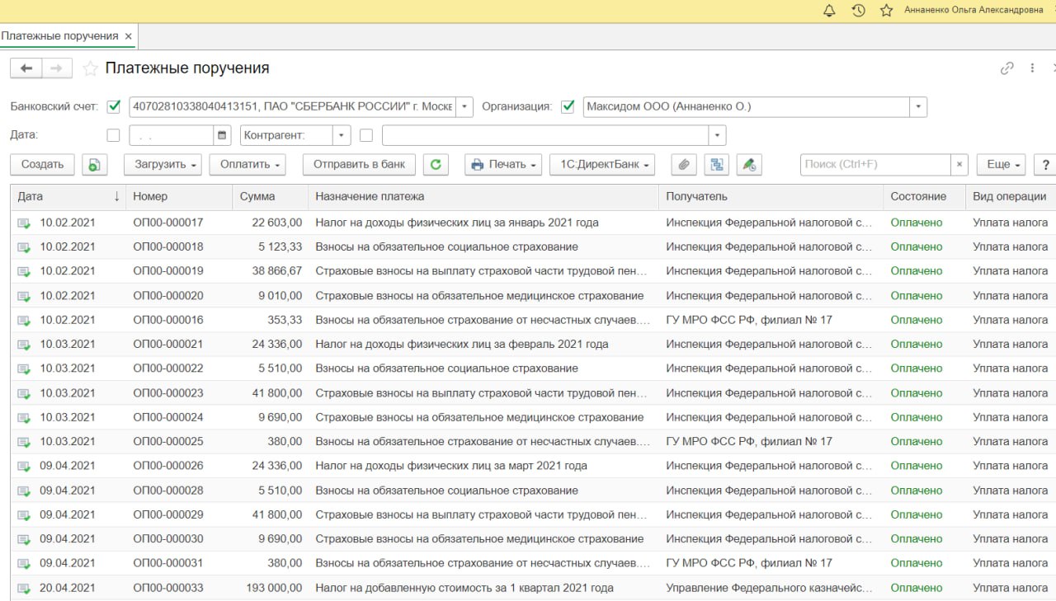Add Платежные поручения to favorites star
The image size is (1056, 601).
90,68
